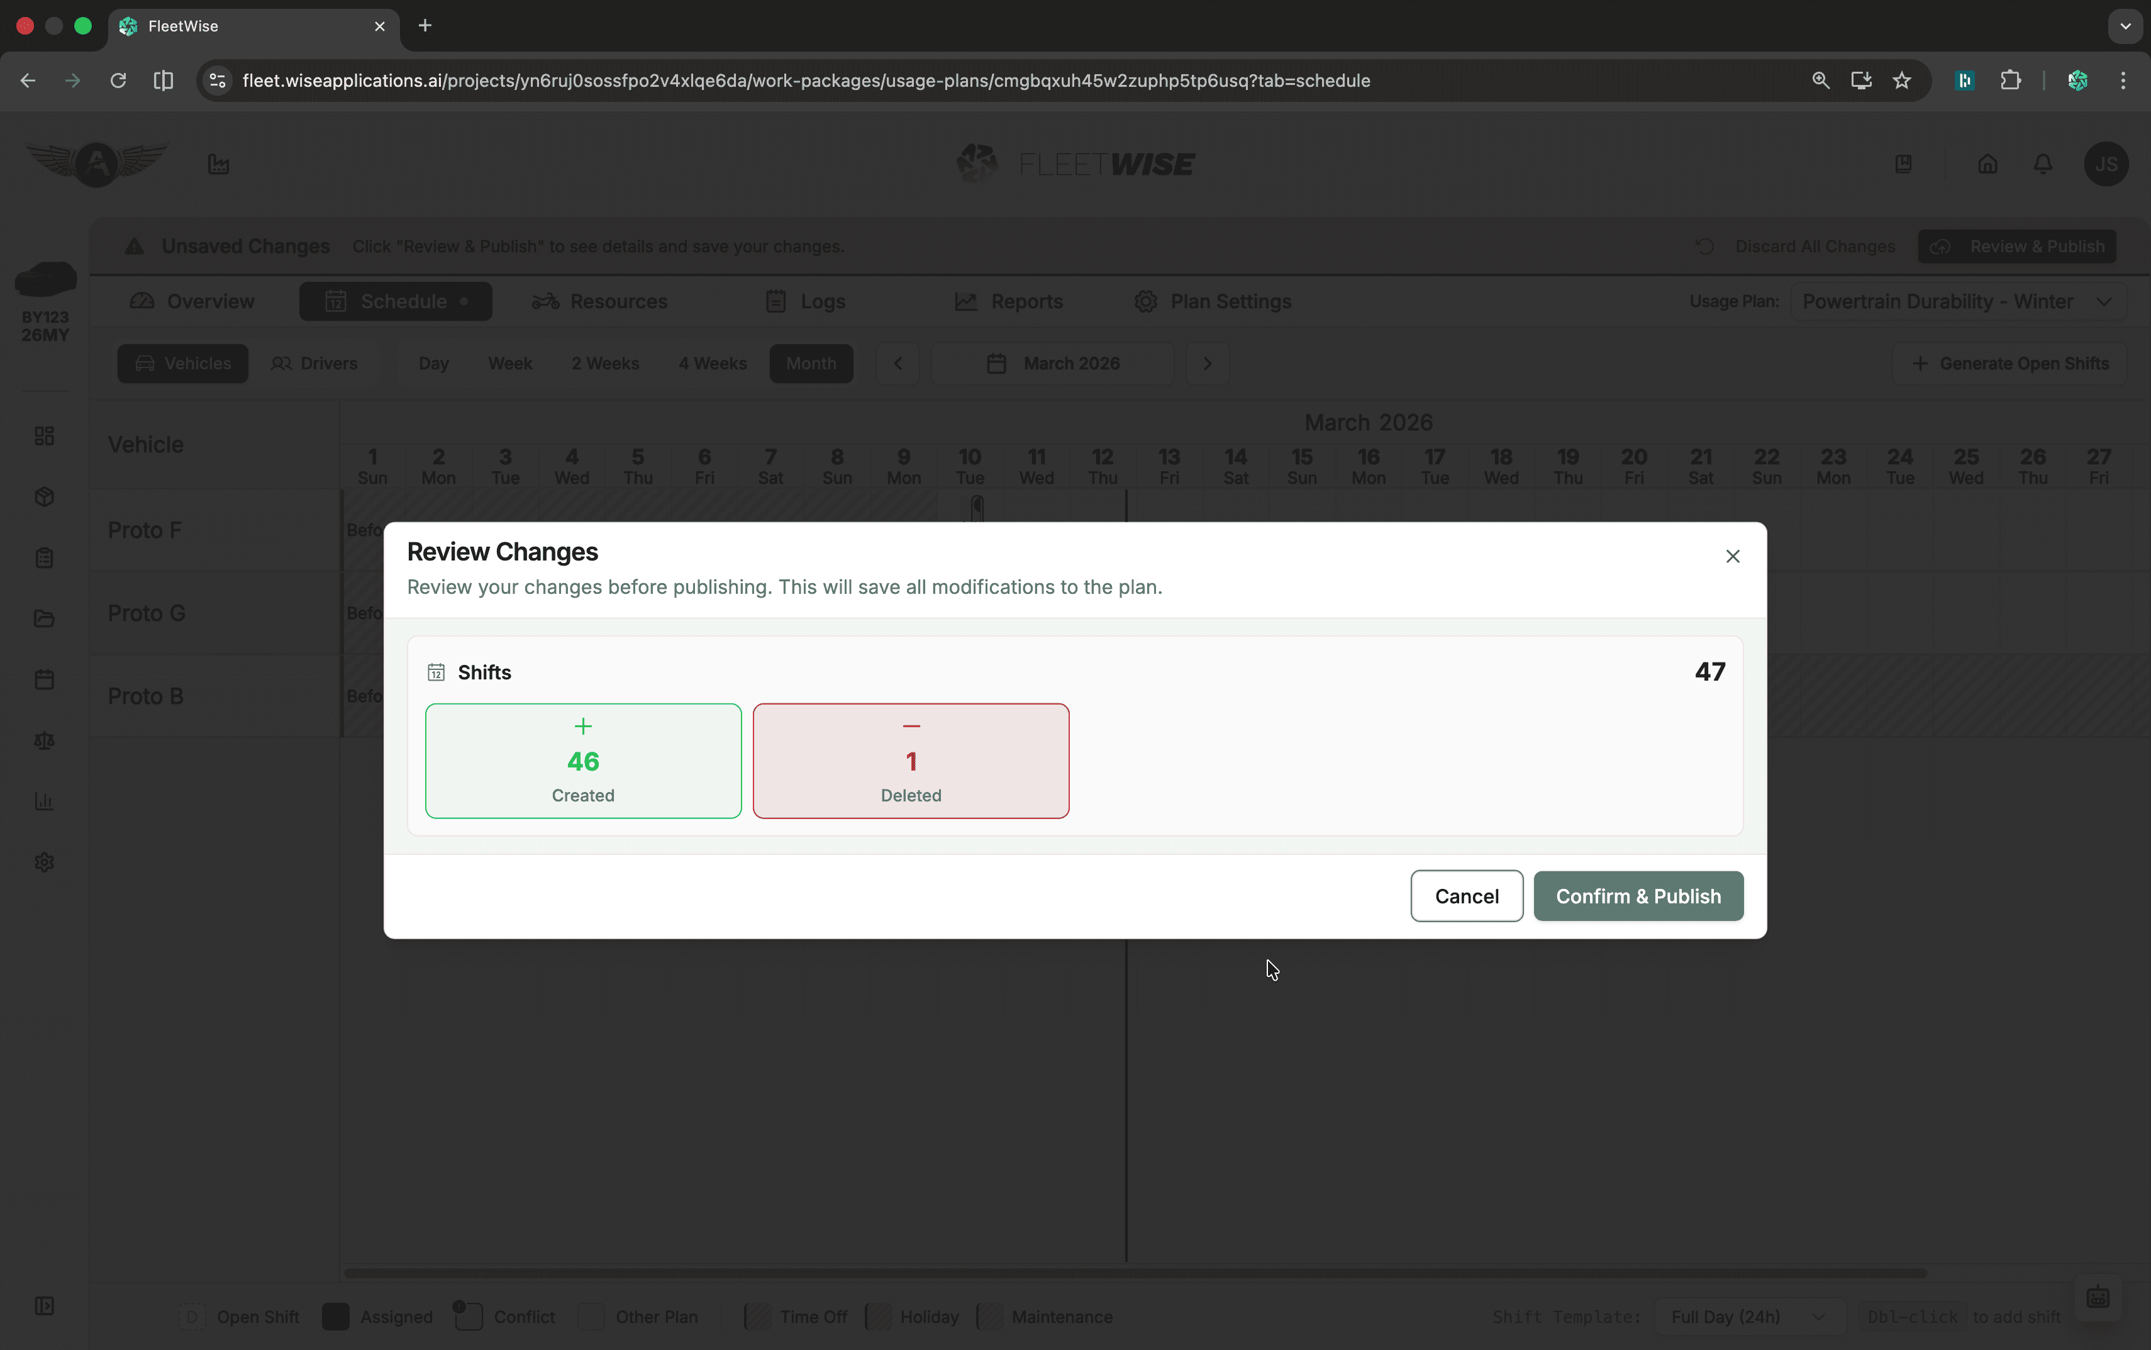The image size is (2151, 1350).
Task: Select the 4 Weeks range view
Action: [x=712, y=364]
